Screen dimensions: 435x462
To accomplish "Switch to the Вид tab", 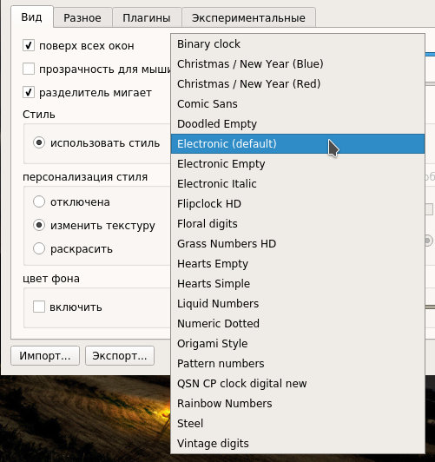I will click(x=32, y=17).
